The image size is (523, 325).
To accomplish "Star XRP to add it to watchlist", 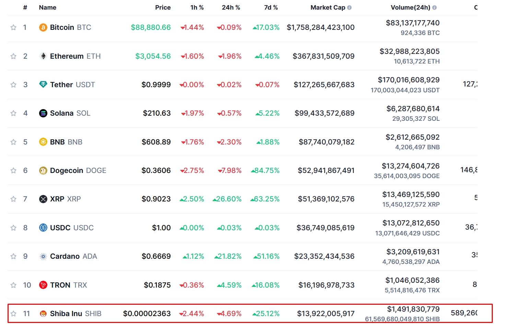I will click(x=14, y=199).
